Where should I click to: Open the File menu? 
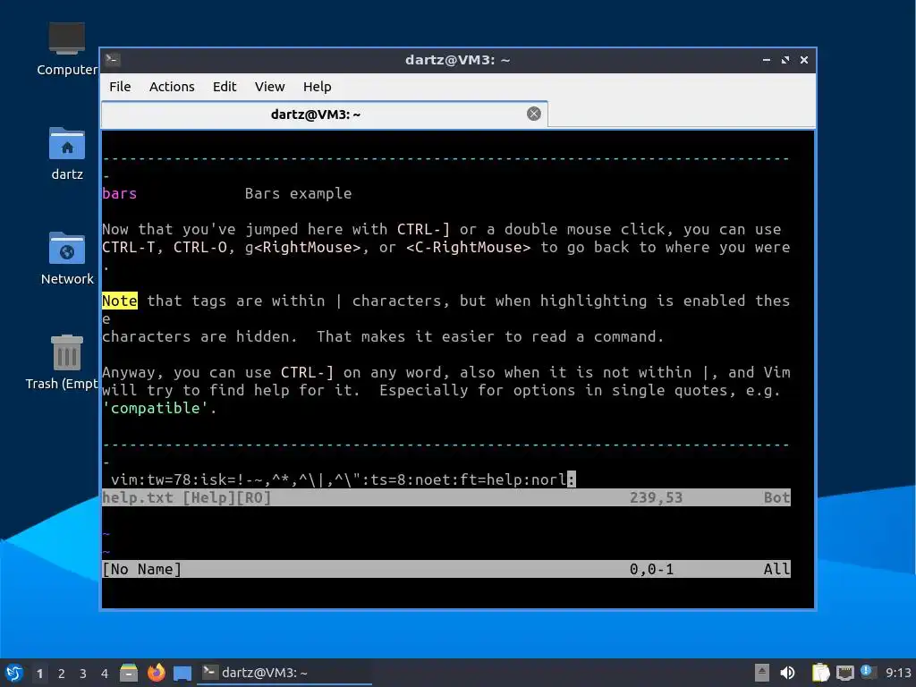pyautogui.click(x=120, y=87)
